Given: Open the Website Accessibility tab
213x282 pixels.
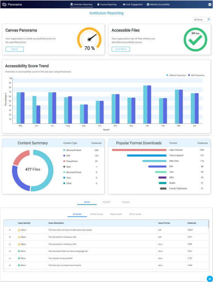Looking at the screenshot, I should [158, 4].
